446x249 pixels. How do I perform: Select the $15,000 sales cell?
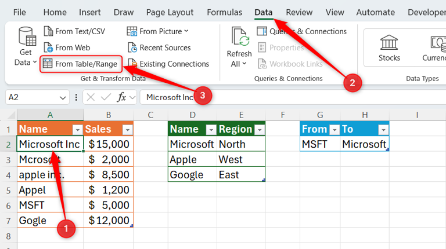[x=109, y=144]
